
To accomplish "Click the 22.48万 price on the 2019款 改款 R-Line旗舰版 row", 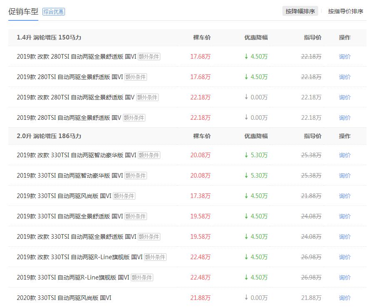I will pyautogui.click(x=200, y=257).
